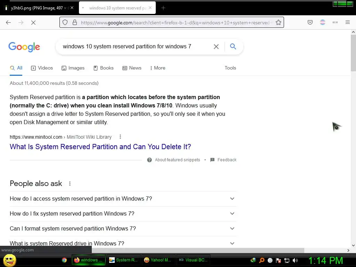This screenshot has height=267, width=356.
Task: Close the y3hbG.png tab
Action: tap(72, 8)
